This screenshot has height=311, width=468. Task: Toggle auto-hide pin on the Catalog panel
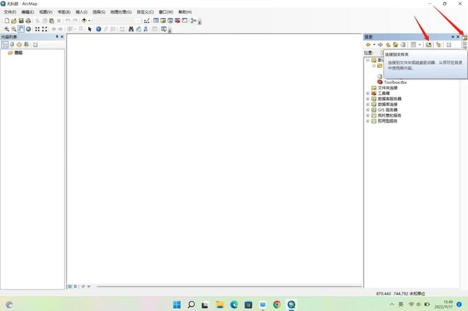click(x=453, y=37)
